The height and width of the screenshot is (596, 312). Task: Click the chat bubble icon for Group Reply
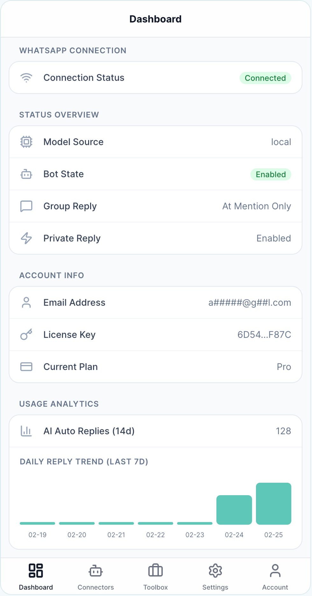pyautogui.click(x=27, y=206)
